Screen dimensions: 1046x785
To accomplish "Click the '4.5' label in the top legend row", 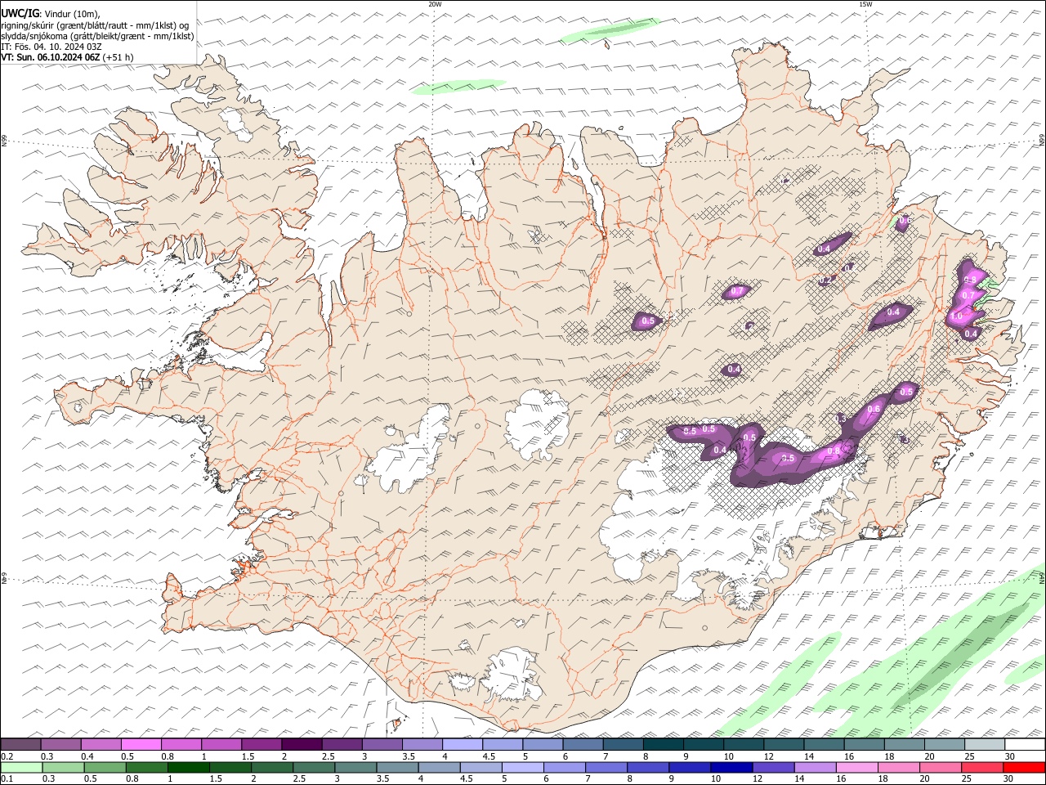I will pyautogui.click(x=489, y=756).
